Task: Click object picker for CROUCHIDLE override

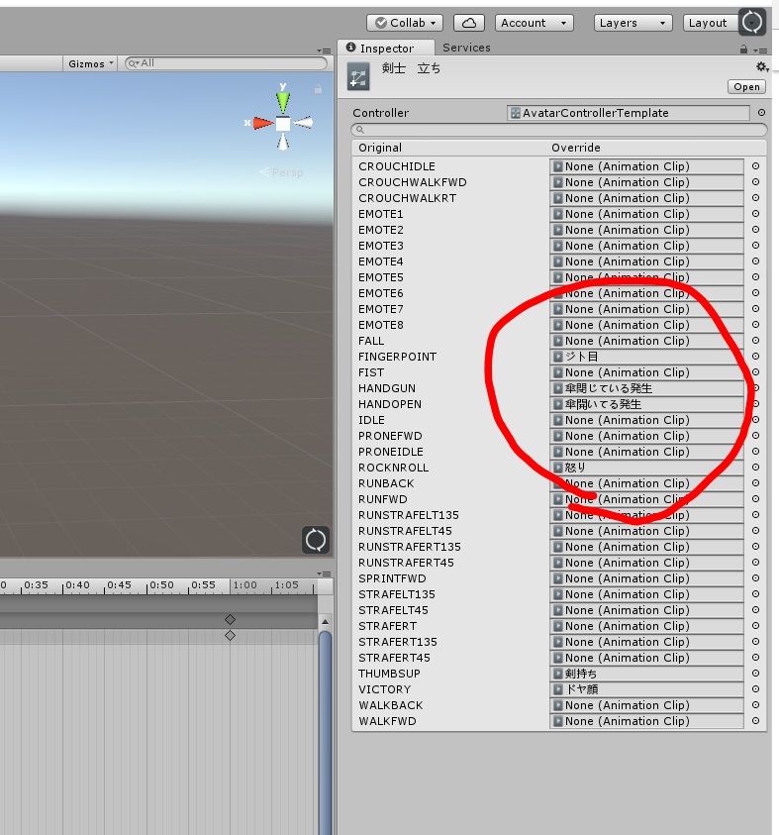Action: coord(755,166)
